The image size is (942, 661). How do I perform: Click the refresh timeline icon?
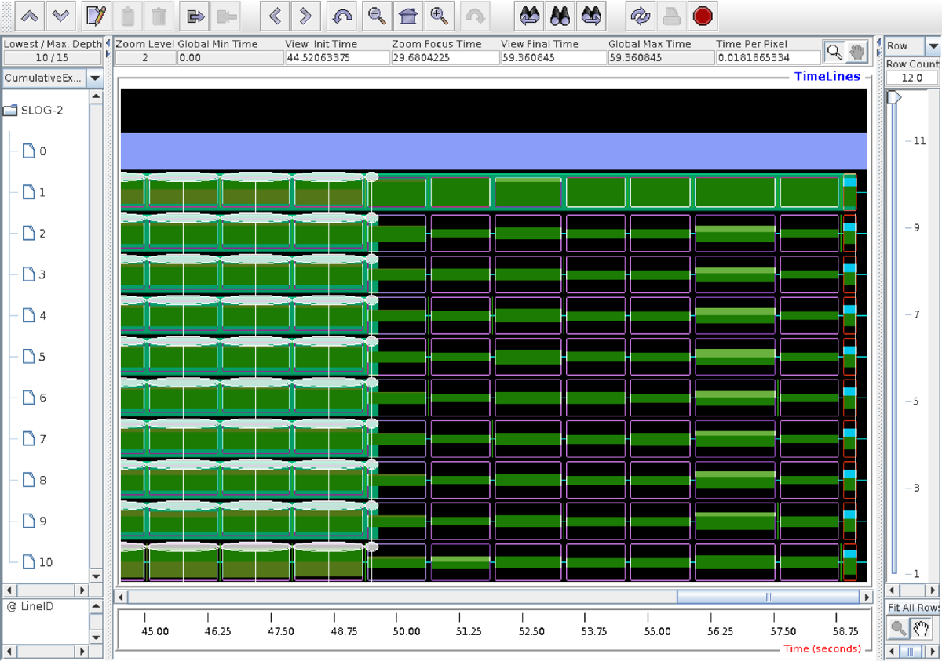pos(641,15)
